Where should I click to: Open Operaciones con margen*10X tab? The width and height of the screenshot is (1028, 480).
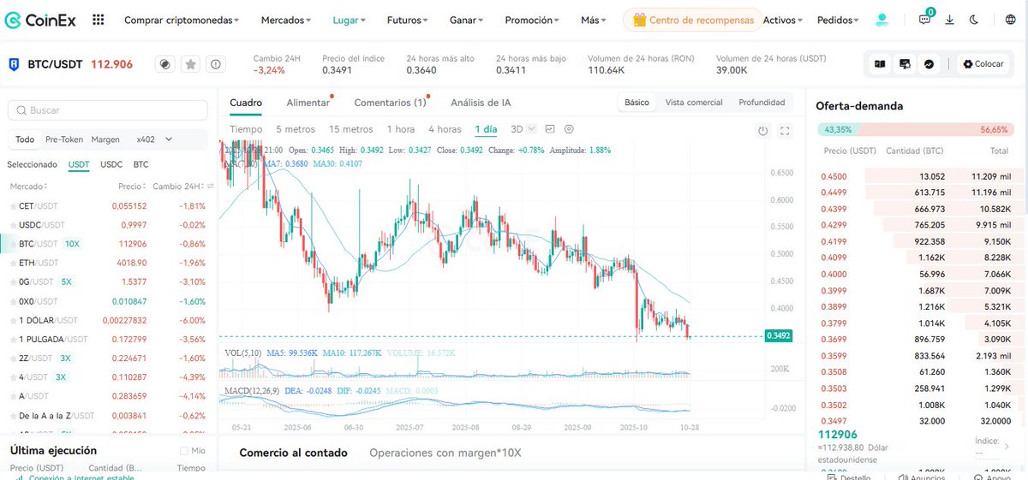pos(445,453)
